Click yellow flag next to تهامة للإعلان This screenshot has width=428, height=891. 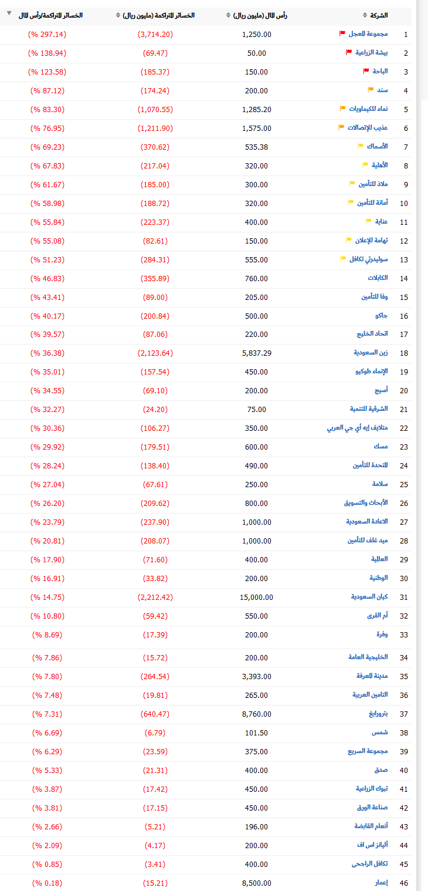click(x=348, y=240)
